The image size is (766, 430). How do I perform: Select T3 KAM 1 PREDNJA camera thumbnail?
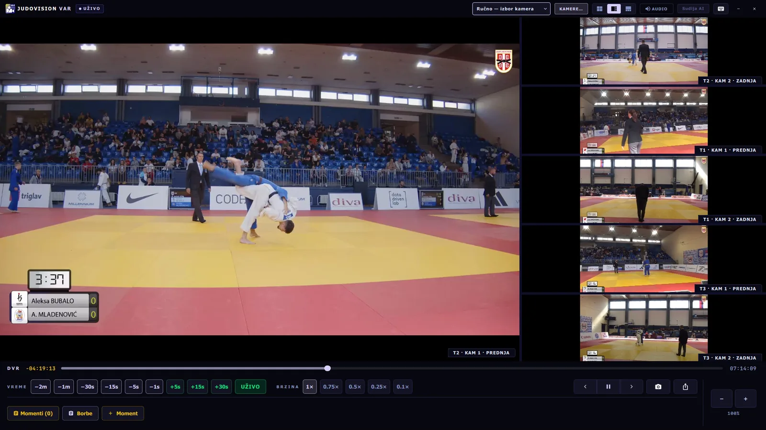click(x=643, y=259)
